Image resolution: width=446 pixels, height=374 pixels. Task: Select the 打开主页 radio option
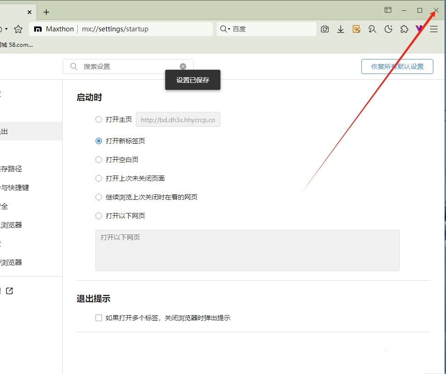[99, 119]
